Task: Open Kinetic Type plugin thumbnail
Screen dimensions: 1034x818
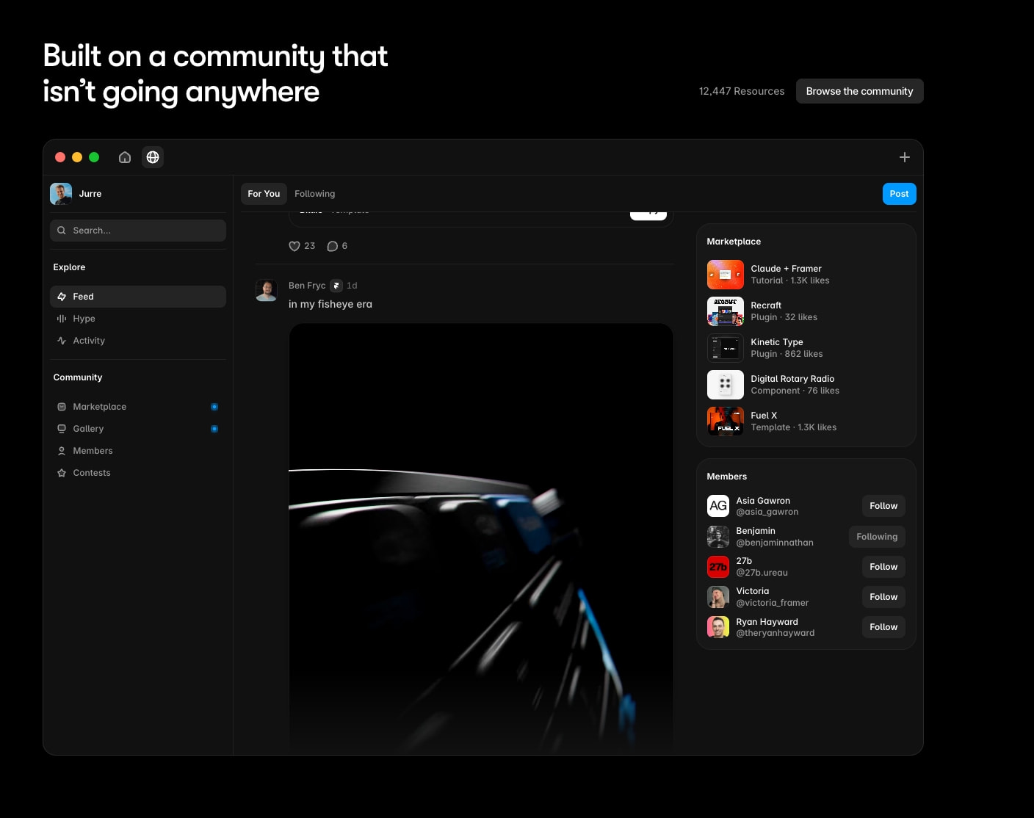Action: pos(726,348)
